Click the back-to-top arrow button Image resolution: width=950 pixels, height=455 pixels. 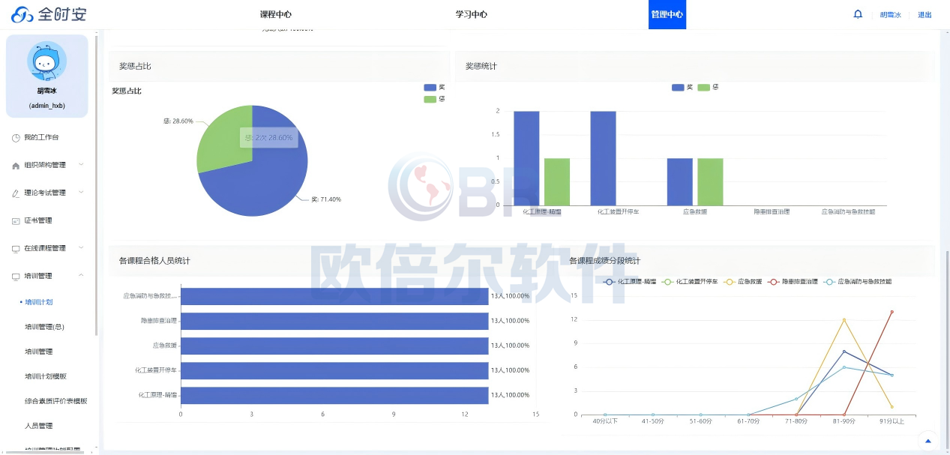pos(928,442)
